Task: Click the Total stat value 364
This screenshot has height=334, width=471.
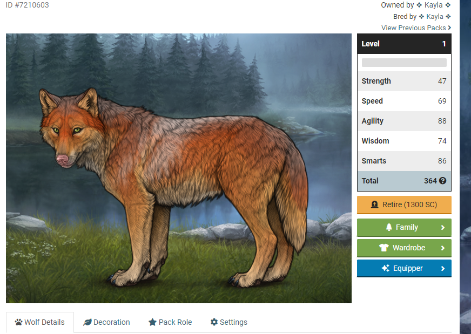Action: coord(430,181)
